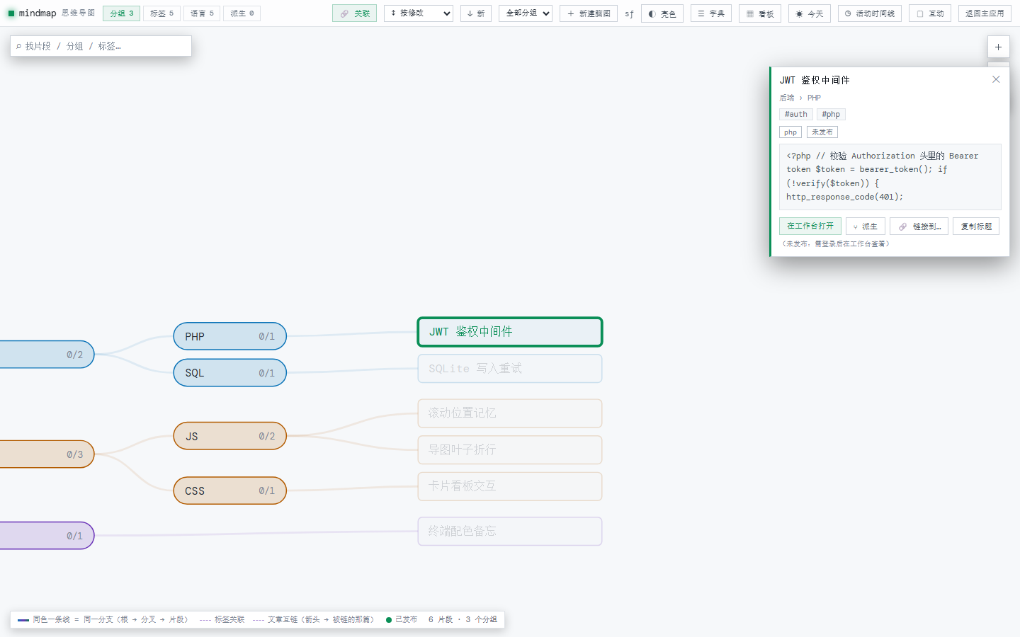1020x637 pixels.
Task: Toggle the 亮色 light theme button
Action: click(662, 13)
